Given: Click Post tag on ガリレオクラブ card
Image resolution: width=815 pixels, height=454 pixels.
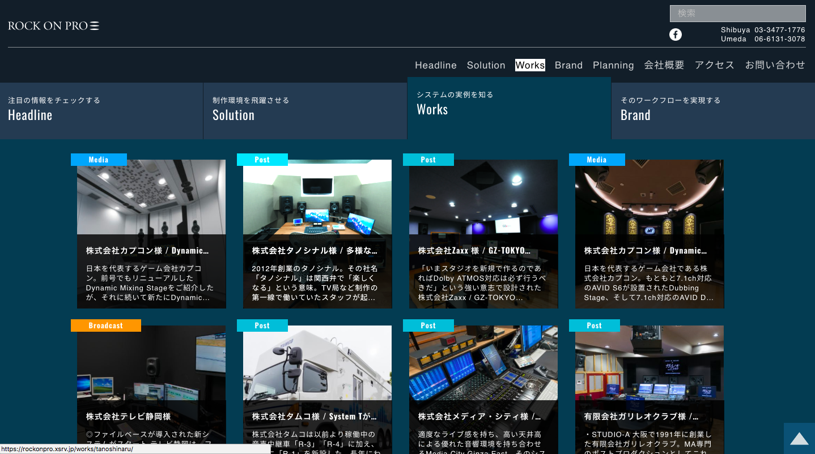Looking at the screenshot, I should pyautogui.click(x=594, y=325).
